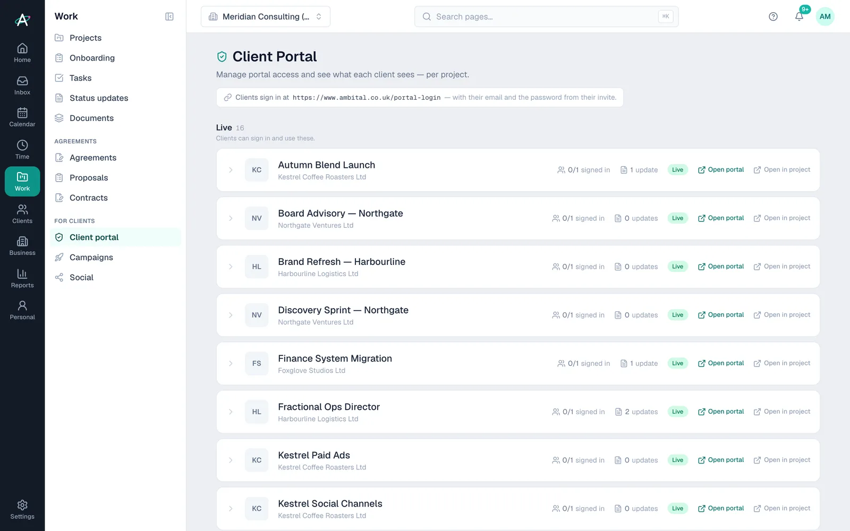This screenshot has height=531, width=850.
Task: Click the KC avatar for Kestrel Paid Ads
Action: click(x=257, y=460)
